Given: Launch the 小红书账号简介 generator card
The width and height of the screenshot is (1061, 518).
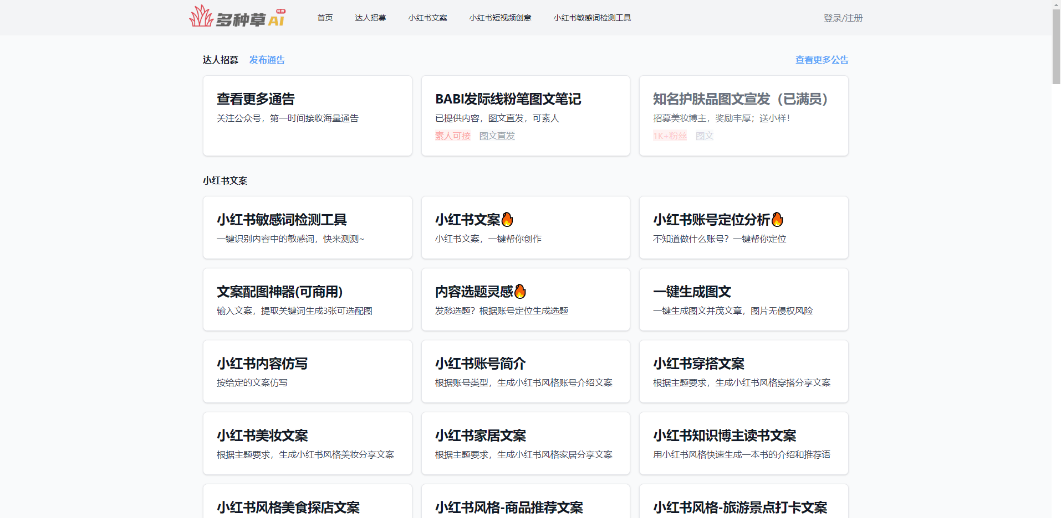Looking at the screenshot, I should tap(525, 371).
